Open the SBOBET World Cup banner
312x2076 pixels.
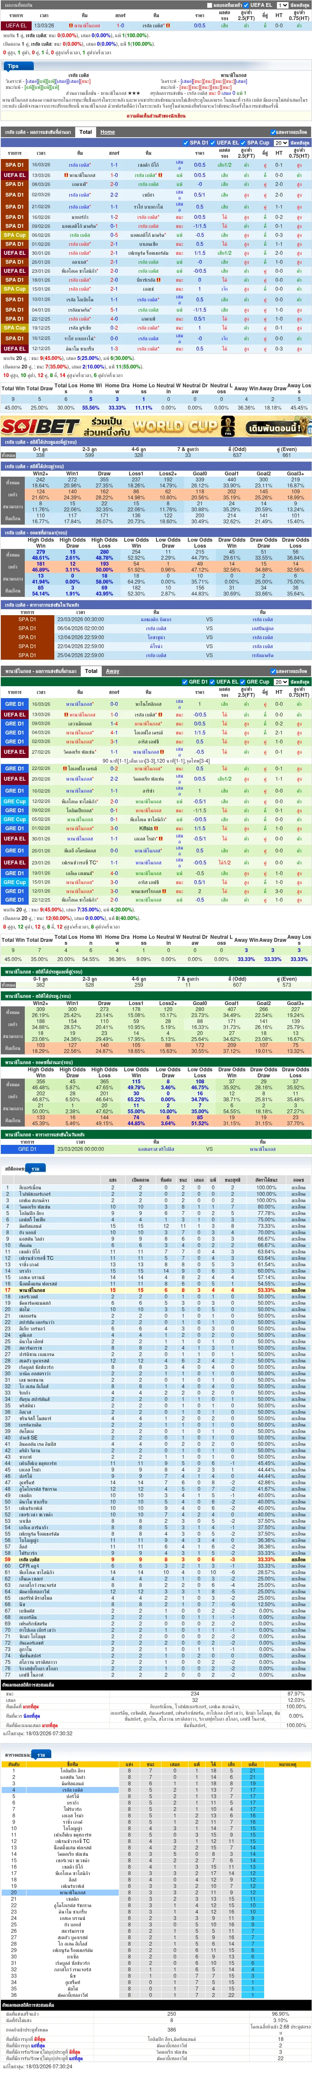point(156,426)
